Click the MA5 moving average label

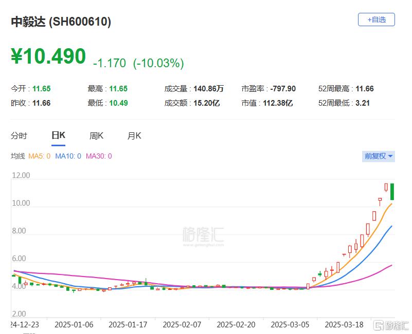(x=40, y=156)
